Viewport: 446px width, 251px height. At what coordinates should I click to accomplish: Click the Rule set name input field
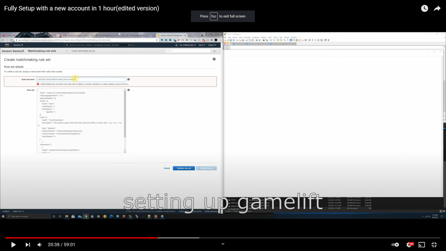click(81, 79)
